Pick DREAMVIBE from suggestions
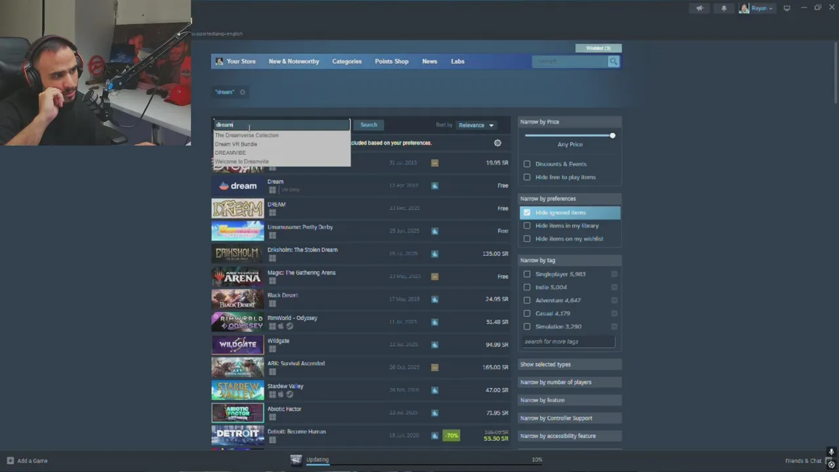 click(230, 153)
